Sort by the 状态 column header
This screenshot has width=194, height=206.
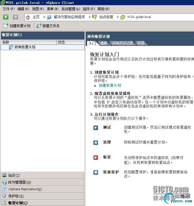coord(70,42)
